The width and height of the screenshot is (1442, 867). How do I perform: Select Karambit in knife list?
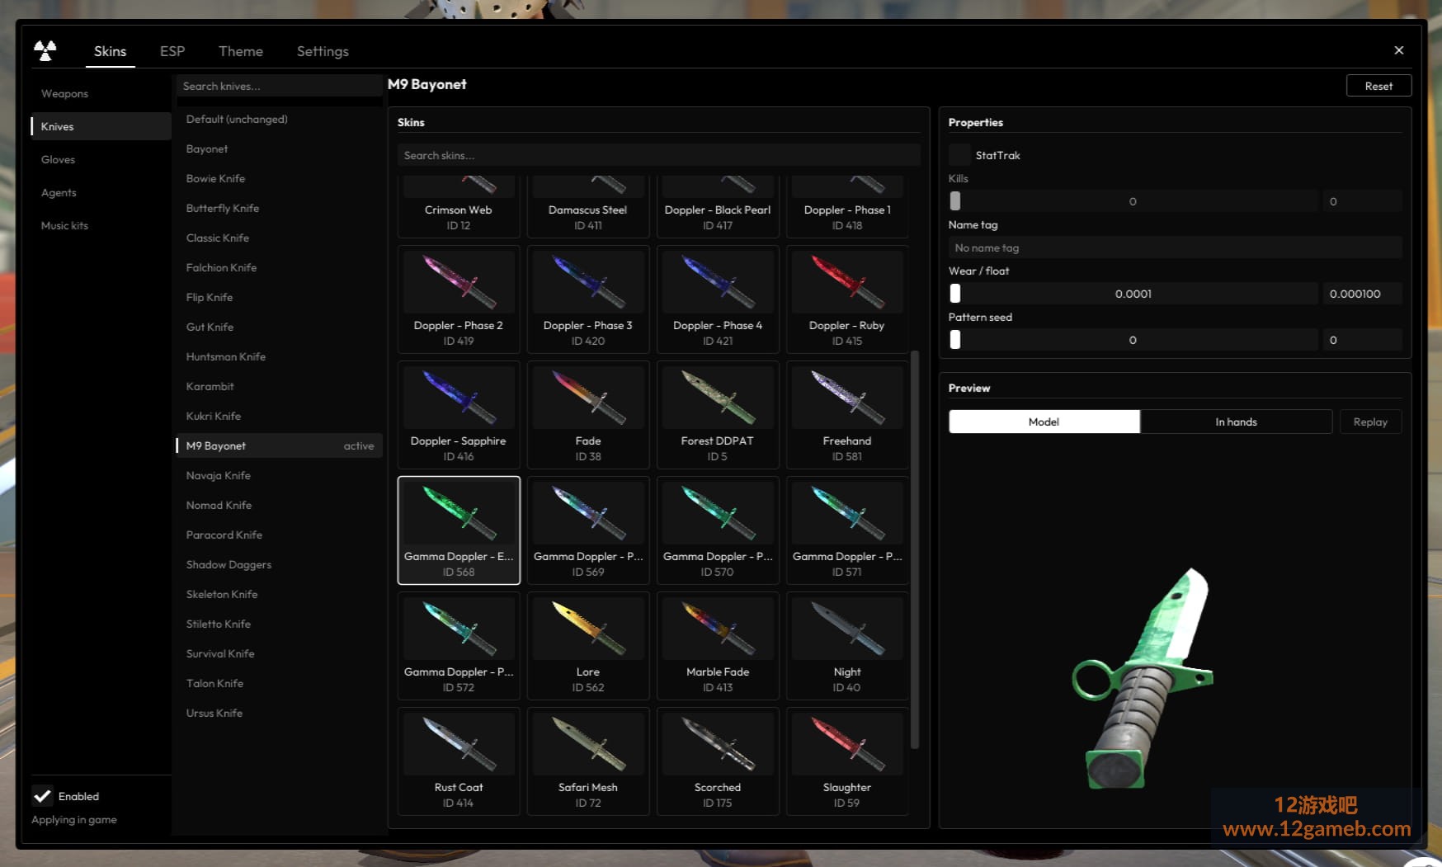[x=280, y=386]
